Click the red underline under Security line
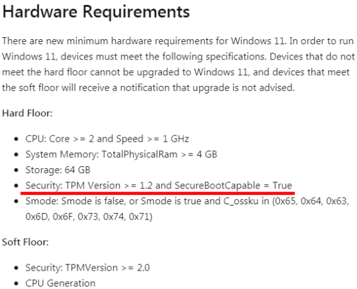Image resolution: width=357 pixels, height=289 pixels. pyautogui.click(x=157, y=194)
